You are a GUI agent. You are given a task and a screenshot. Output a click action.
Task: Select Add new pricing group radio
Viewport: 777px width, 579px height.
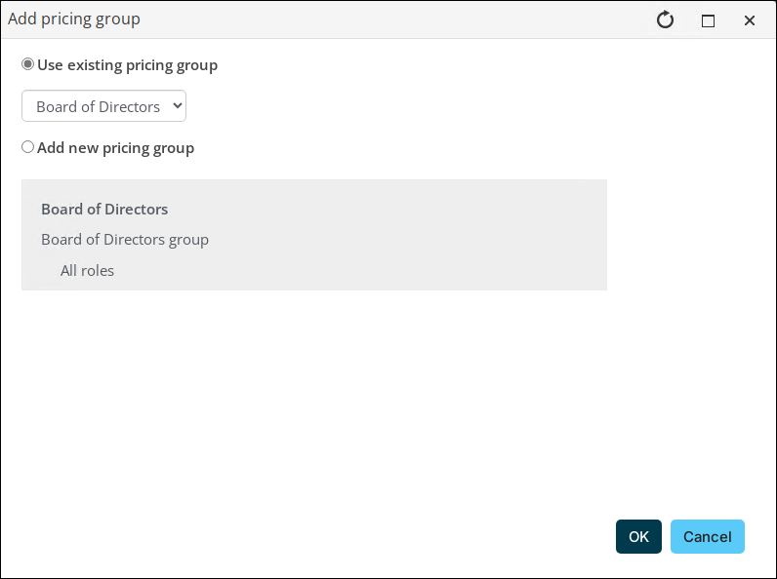tap(27, 147)
